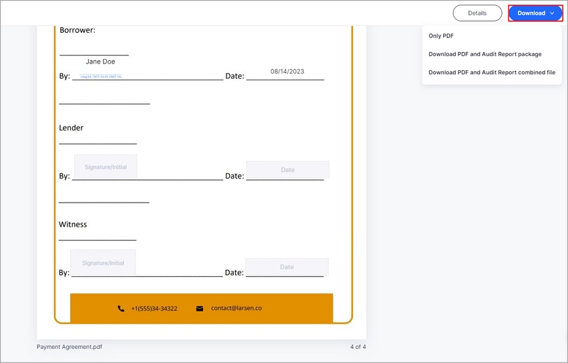Click the 4 of 4 page indicator
Image resolution: width=568 pixels, height=363 pixels.
(358, 347)
